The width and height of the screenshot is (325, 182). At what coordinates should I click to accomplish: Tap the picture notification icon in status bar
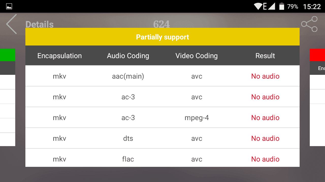click(x=9, y=7)
